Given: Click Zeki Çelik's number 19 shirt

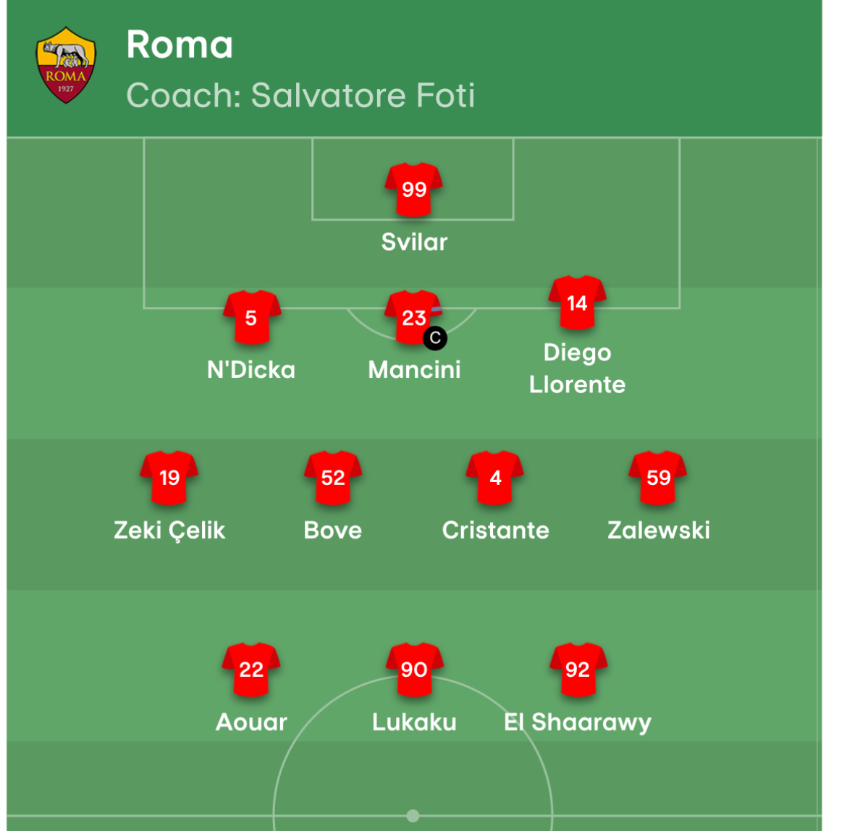Looking at the screenshot, I should point(169,477).
